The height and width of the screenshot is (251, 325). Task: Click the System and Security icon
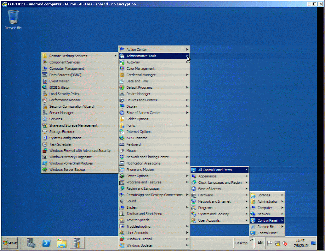pos(194,214)
